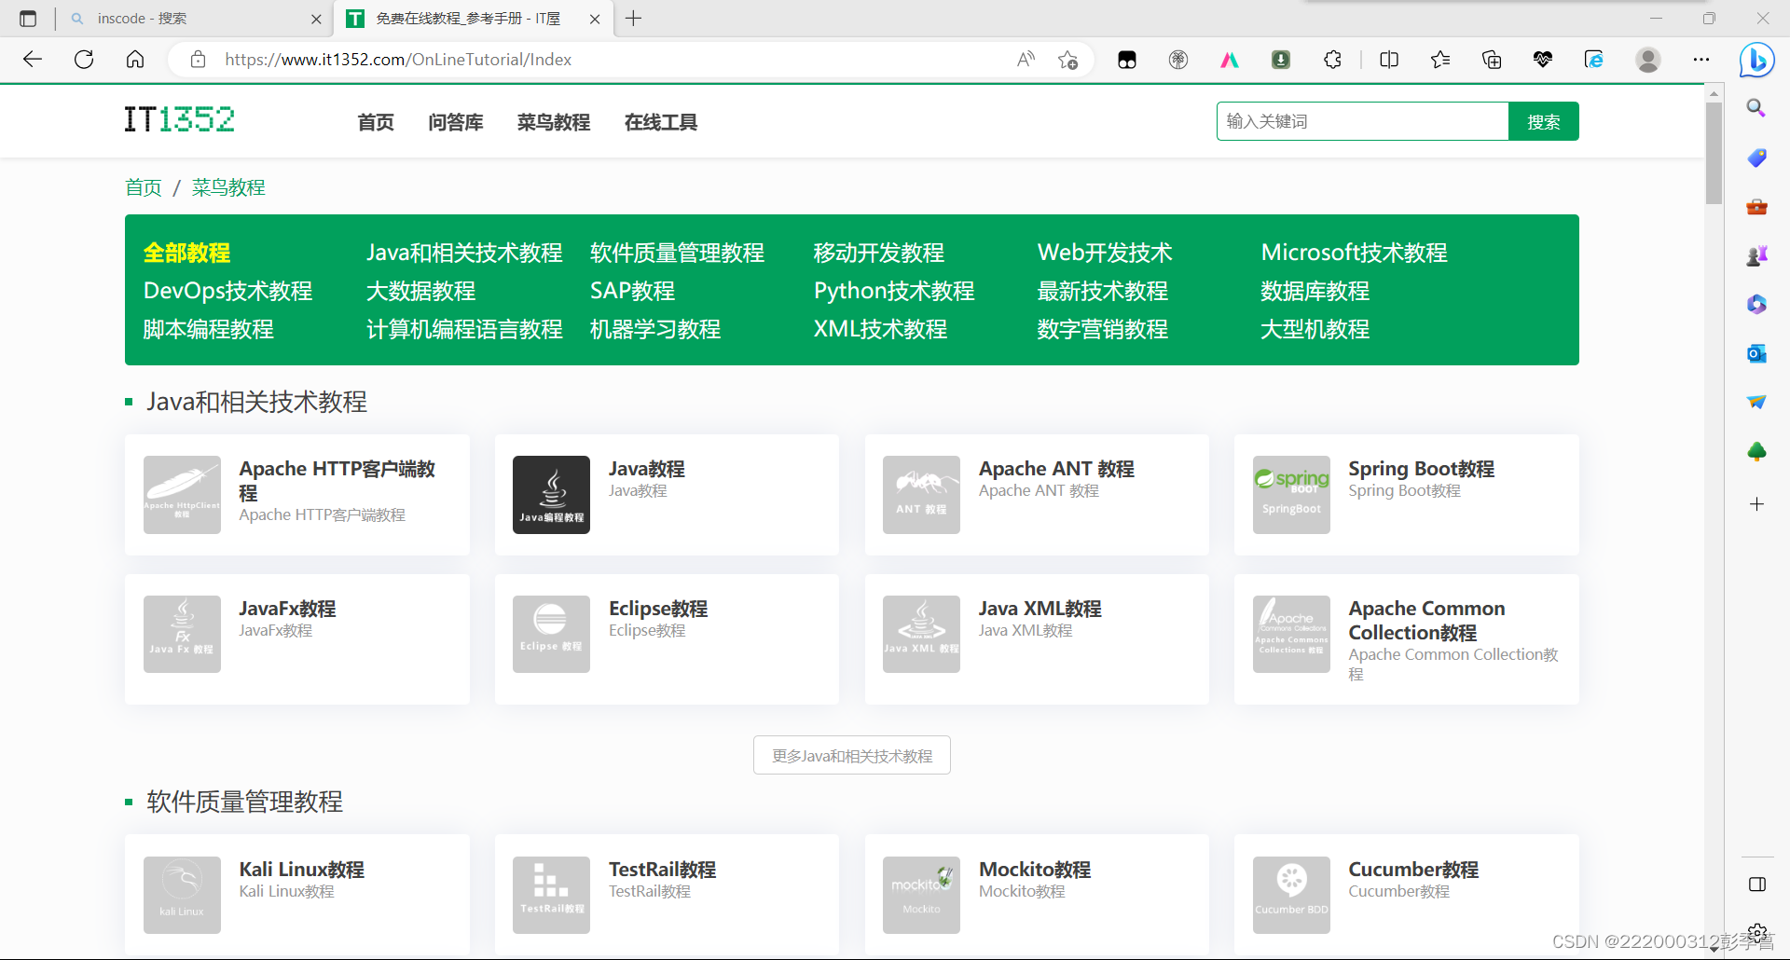Image resolution: width=1790 pixels, height=960 pixels.
Task: View site information lock icon
Action: 198,60
